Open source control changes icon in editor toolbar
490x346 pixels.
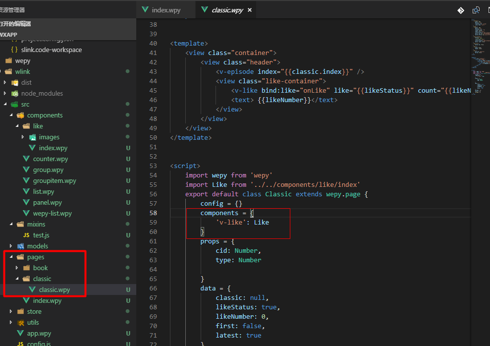[461, 10]
